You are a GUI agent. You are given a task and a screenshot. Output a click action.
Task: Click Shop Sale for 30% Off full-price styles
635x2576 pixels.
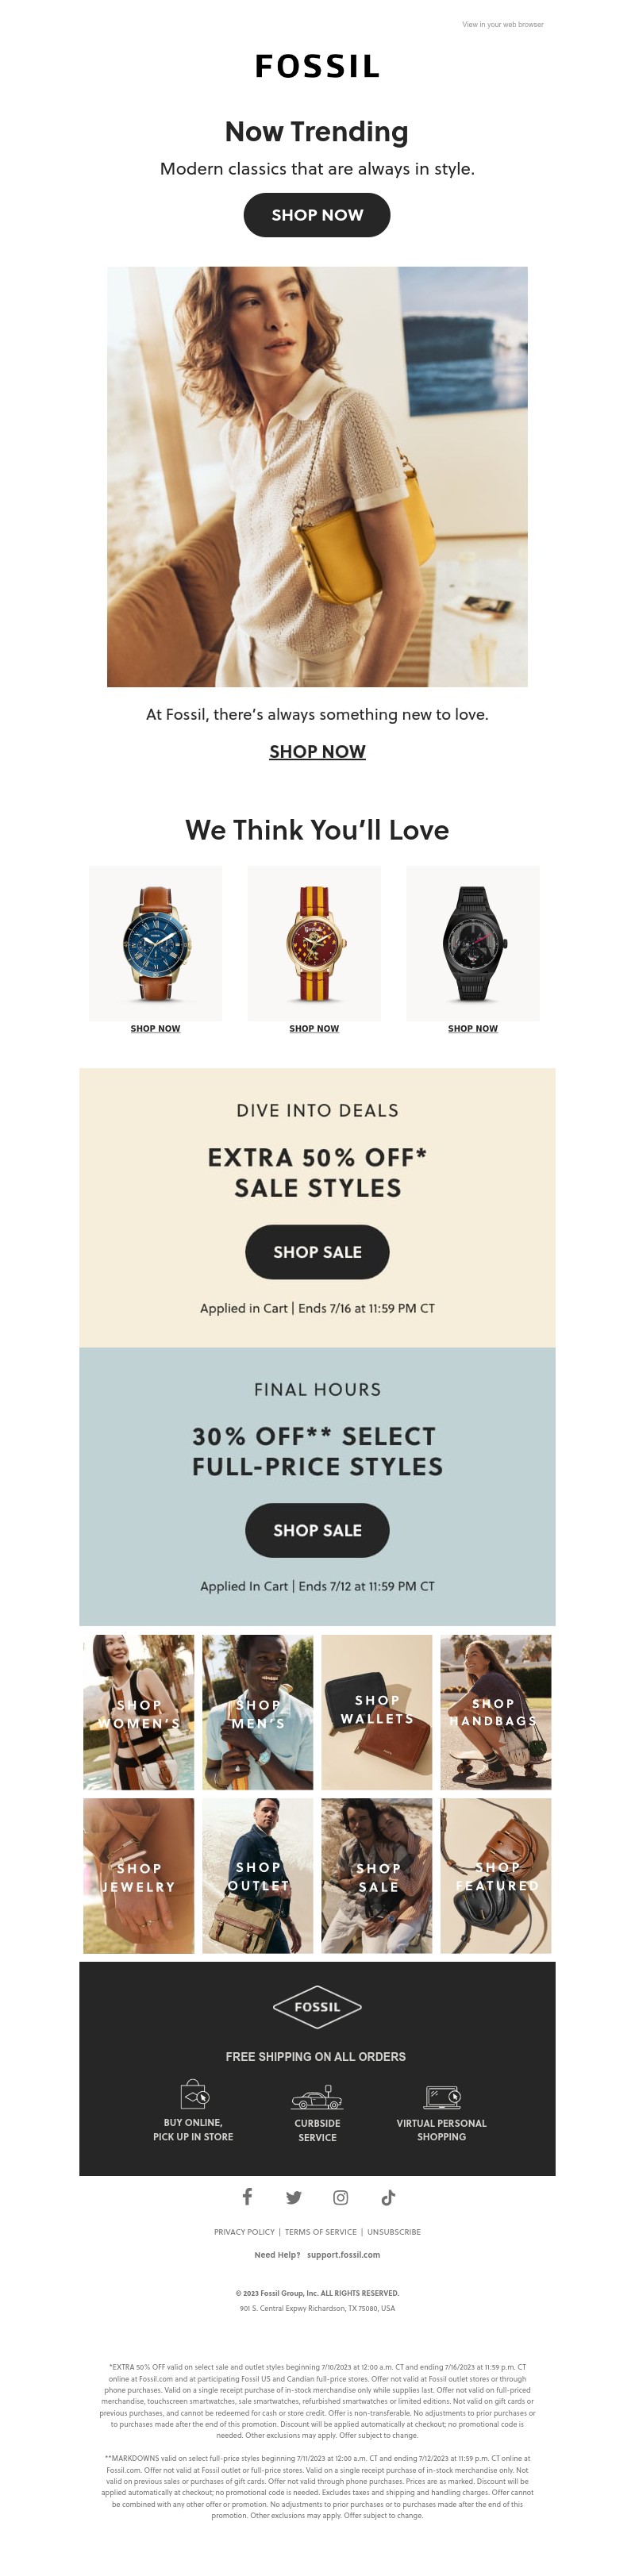[x=317, y=1530]
